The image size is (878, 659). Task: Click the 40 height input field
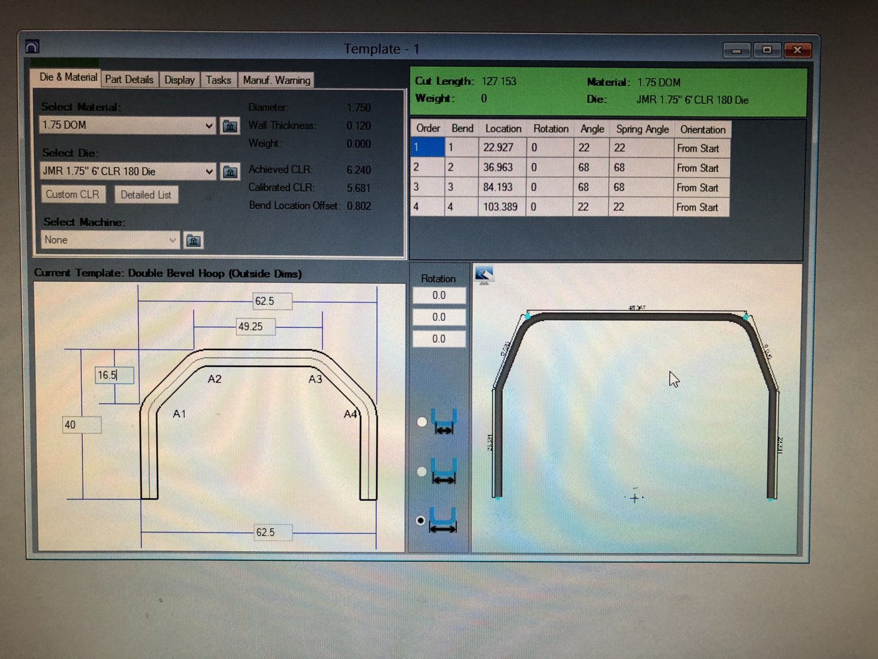coord(82,425)
